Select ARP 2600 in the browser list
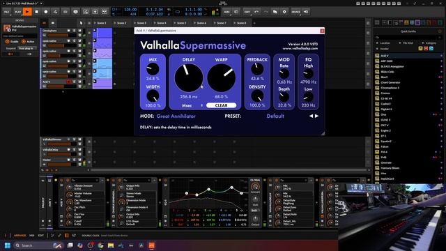This screenshot has width=446, height=251. (408, 61)
